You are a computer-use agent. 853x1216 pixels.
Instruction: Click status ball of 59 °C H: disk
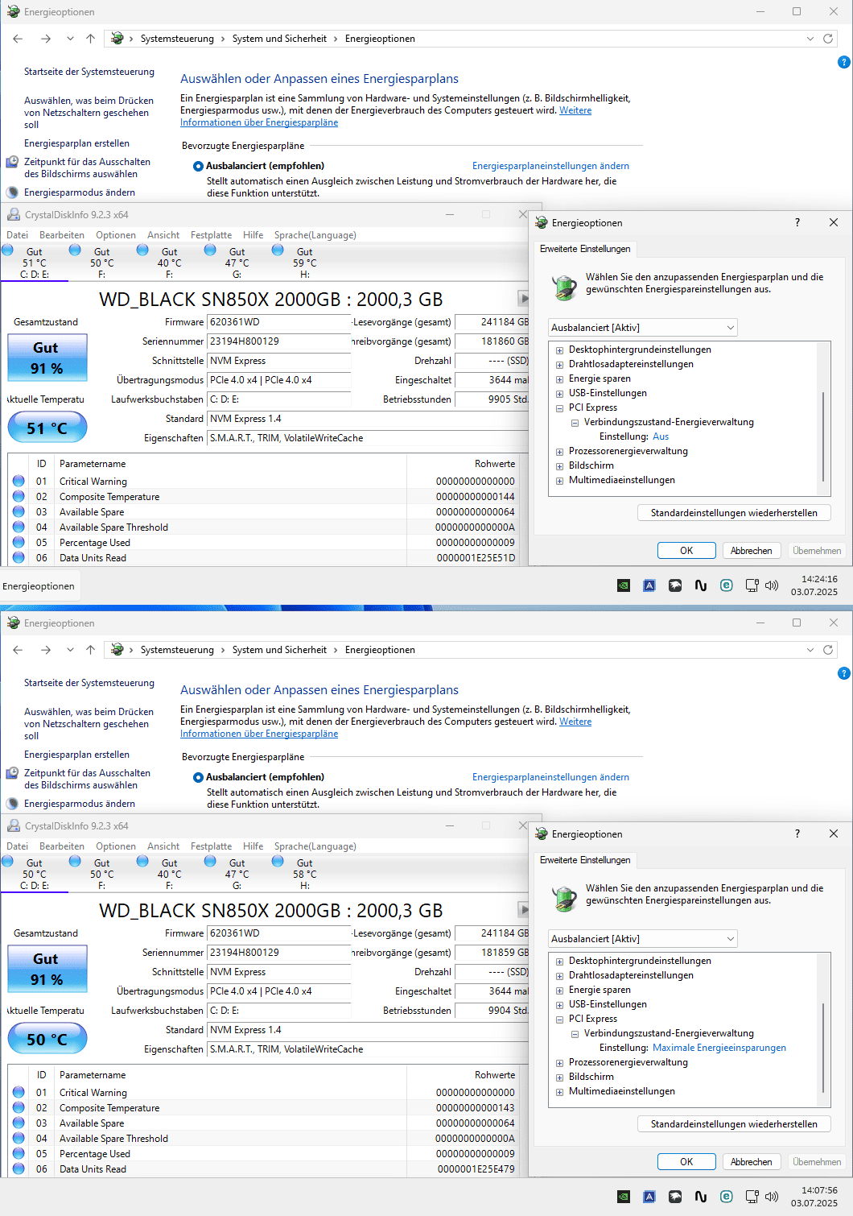point(278,250)
